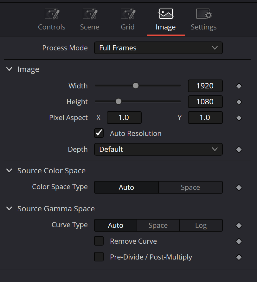Click the Remove Curve keyframe diamond
The height and width of the screenshot is (282, 257).
click(239, 241)
